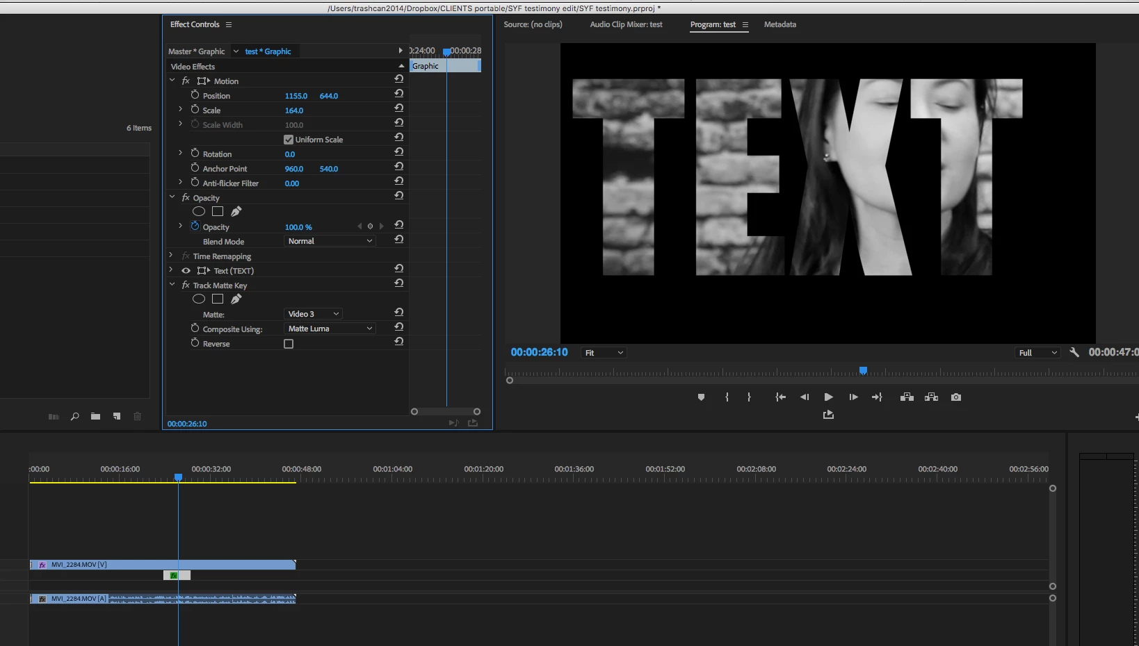Toggle the Track Matte Key fx switch
Screen dimensions: 1139x646
point(186,285)
